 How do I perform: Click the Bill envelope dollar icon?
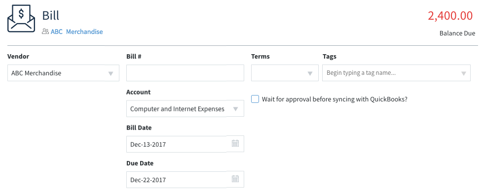pos(21,18)
